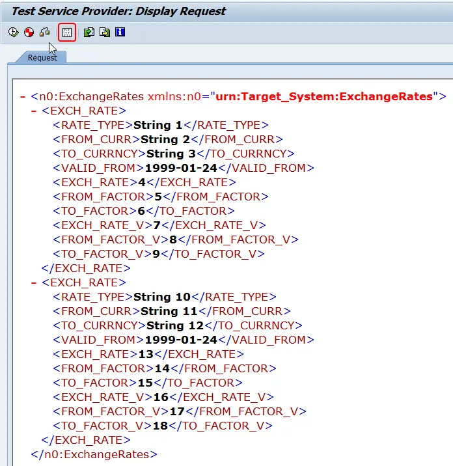Click the FROM_FACTOR_V value 8
This screenshot has width=453, height=466.
tap(173, 240)
